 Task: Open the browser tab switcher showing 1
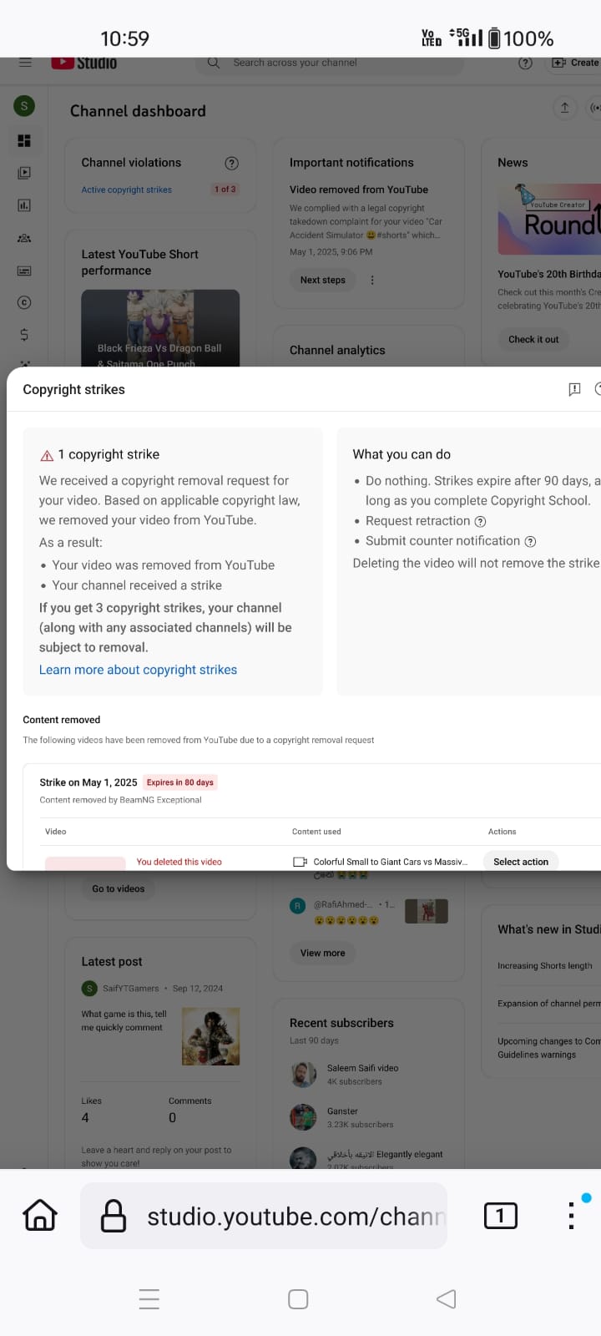tap(501, 1216)
